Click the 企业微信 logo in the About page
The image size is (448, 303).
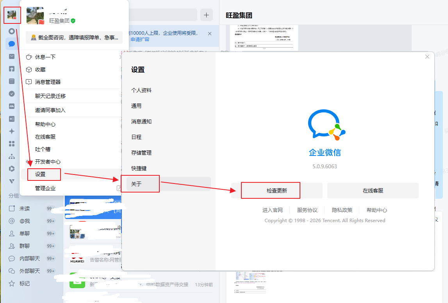[326, 125]
